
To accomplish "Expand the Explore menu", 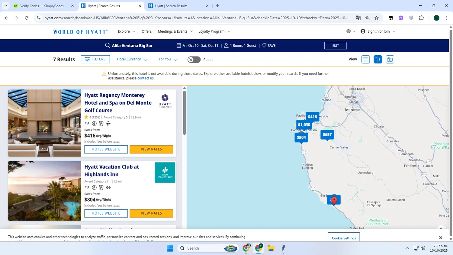I will click(127, 31).
